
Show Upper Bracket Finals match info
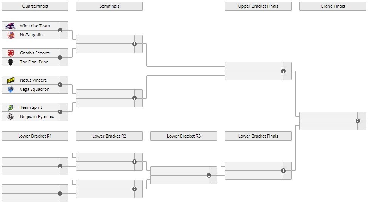coord(283,71)
